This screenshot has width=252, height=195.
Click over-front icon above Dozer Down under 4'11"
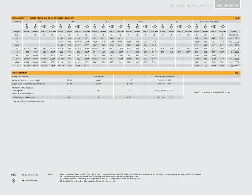point(52,26)
